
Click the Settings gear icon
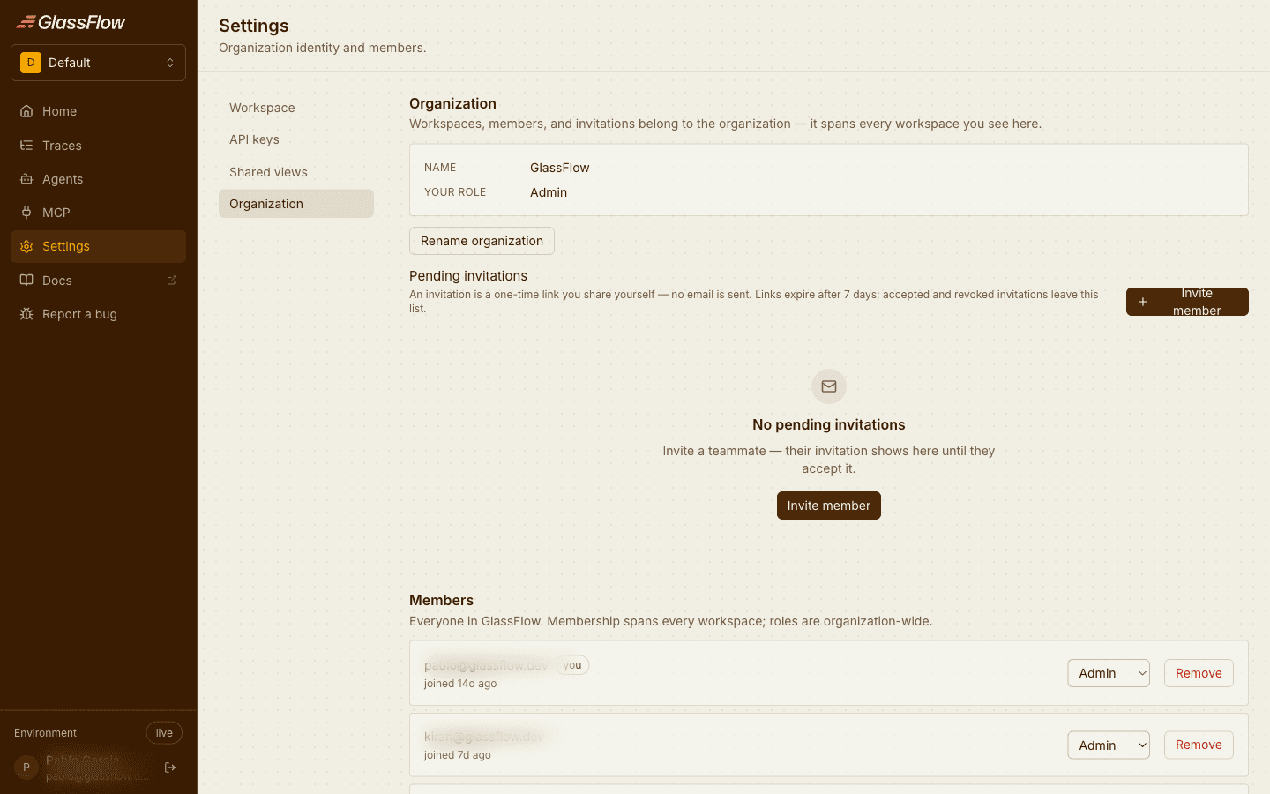(x=26, y=246)
